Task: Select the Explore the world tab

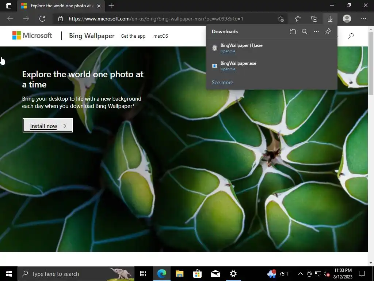Action: (x=61, y=6)
